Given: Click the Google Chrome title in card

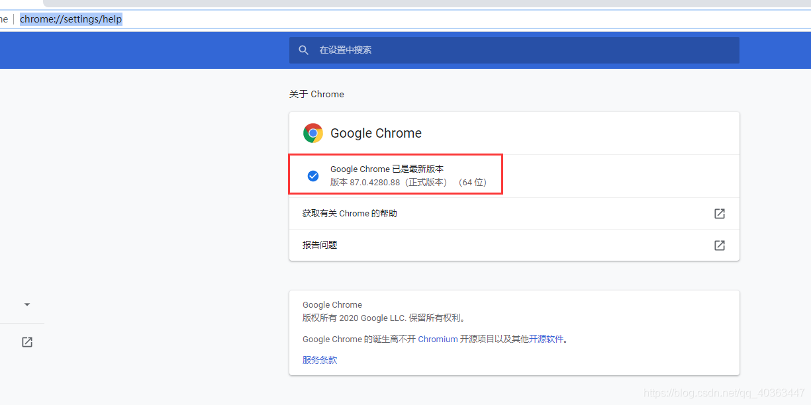Looking at the screenshot, I should click(x=376, y=133).
